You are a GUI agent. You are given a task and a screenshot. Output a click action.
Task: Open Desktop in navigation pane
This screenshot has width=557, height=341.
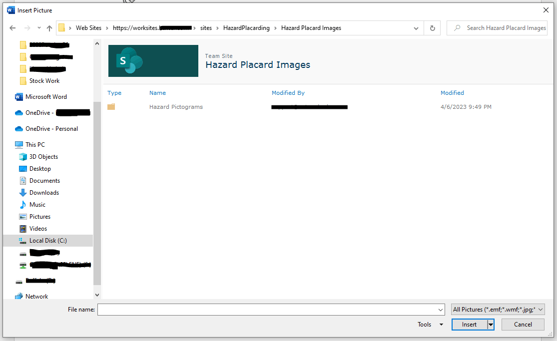pos(40,169)
